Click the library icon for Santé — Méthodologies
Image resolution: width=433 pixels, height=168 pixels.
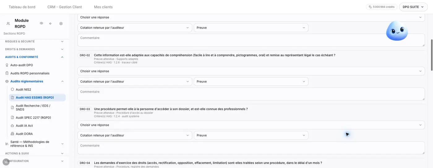point(7,144)
